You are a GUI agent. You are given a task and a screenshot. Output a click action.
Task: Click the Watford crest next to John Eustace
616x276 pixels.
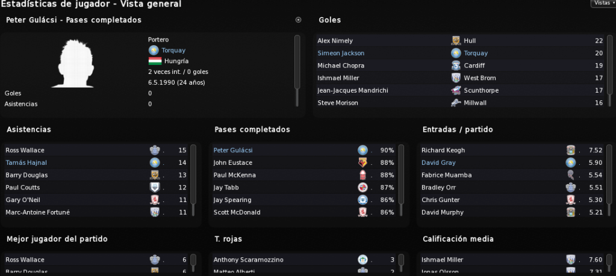coord(362,162)
